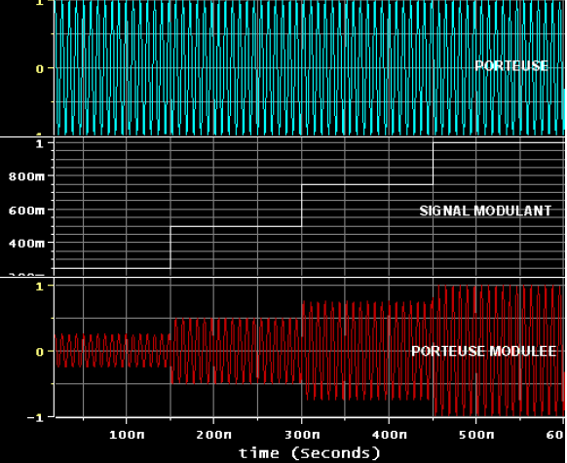Click the yellow 0 label of carrier plot

pyautogui.click(x=40, y=68)
